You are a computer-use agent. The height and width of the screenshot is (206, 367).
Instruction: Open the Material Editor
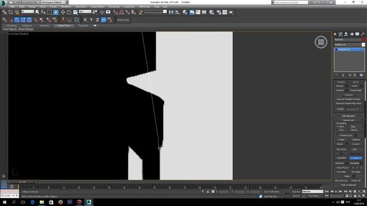point(212,12)
